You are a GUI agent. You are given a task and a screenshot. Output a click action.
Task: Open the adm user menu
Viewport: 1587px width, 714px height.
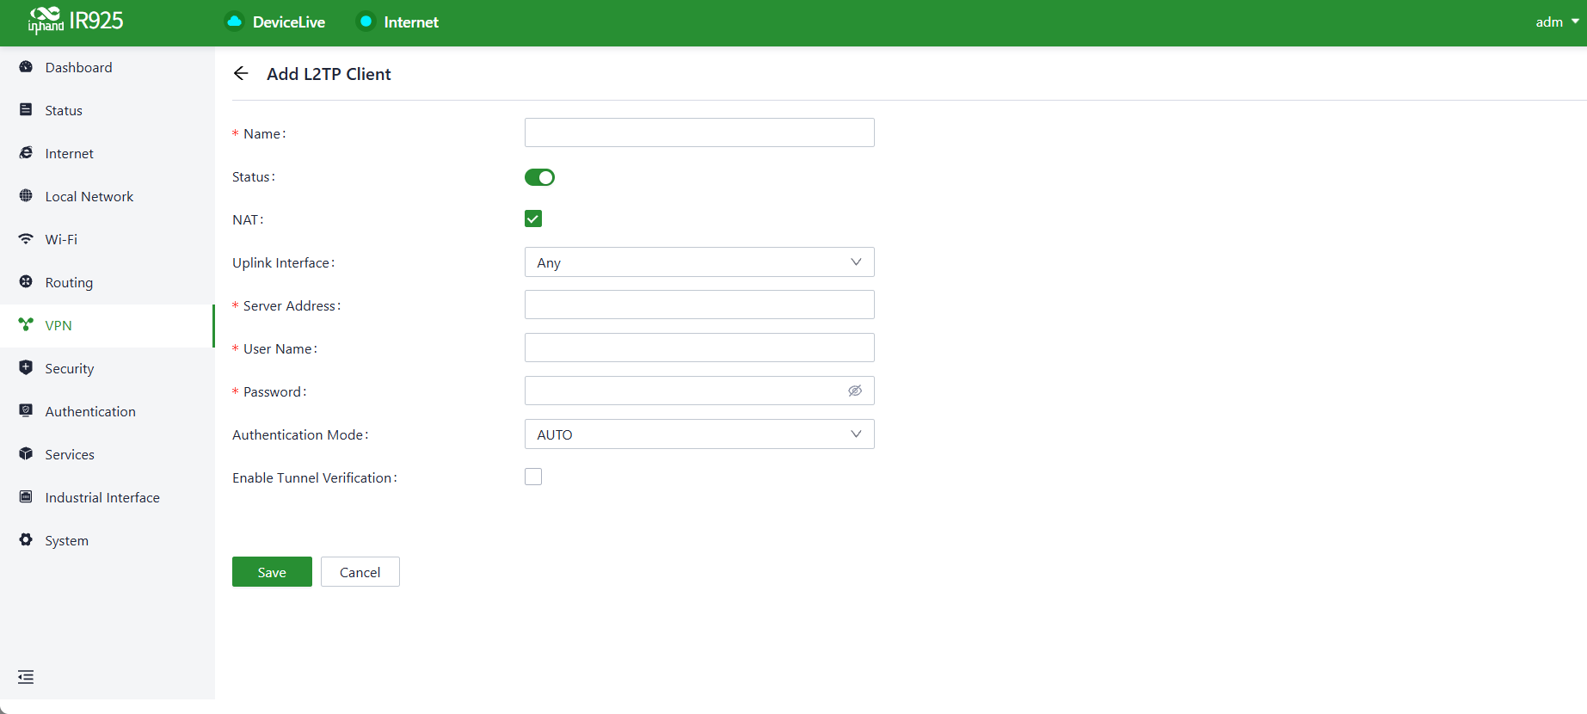click(x=1557, y=22)
